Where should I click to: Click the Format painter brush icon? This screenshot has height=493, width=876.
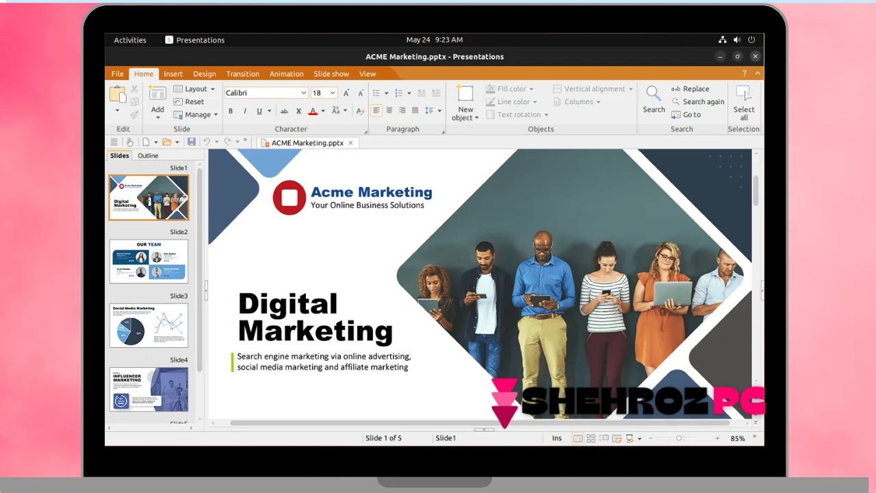pos(134,114)
